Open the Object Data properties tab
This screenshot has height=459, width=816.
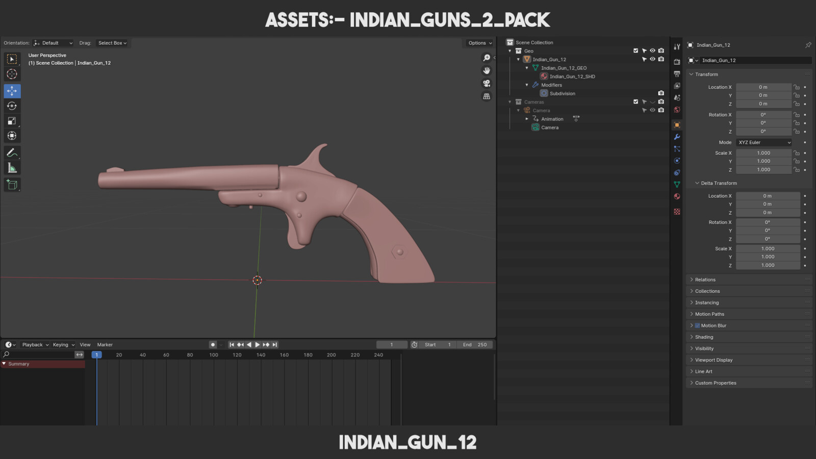pos(677,184)
